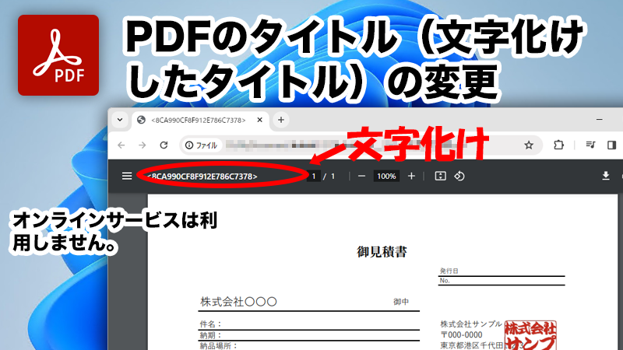
Task: Bookmark this page with star icon
Action: click(529, 145)
